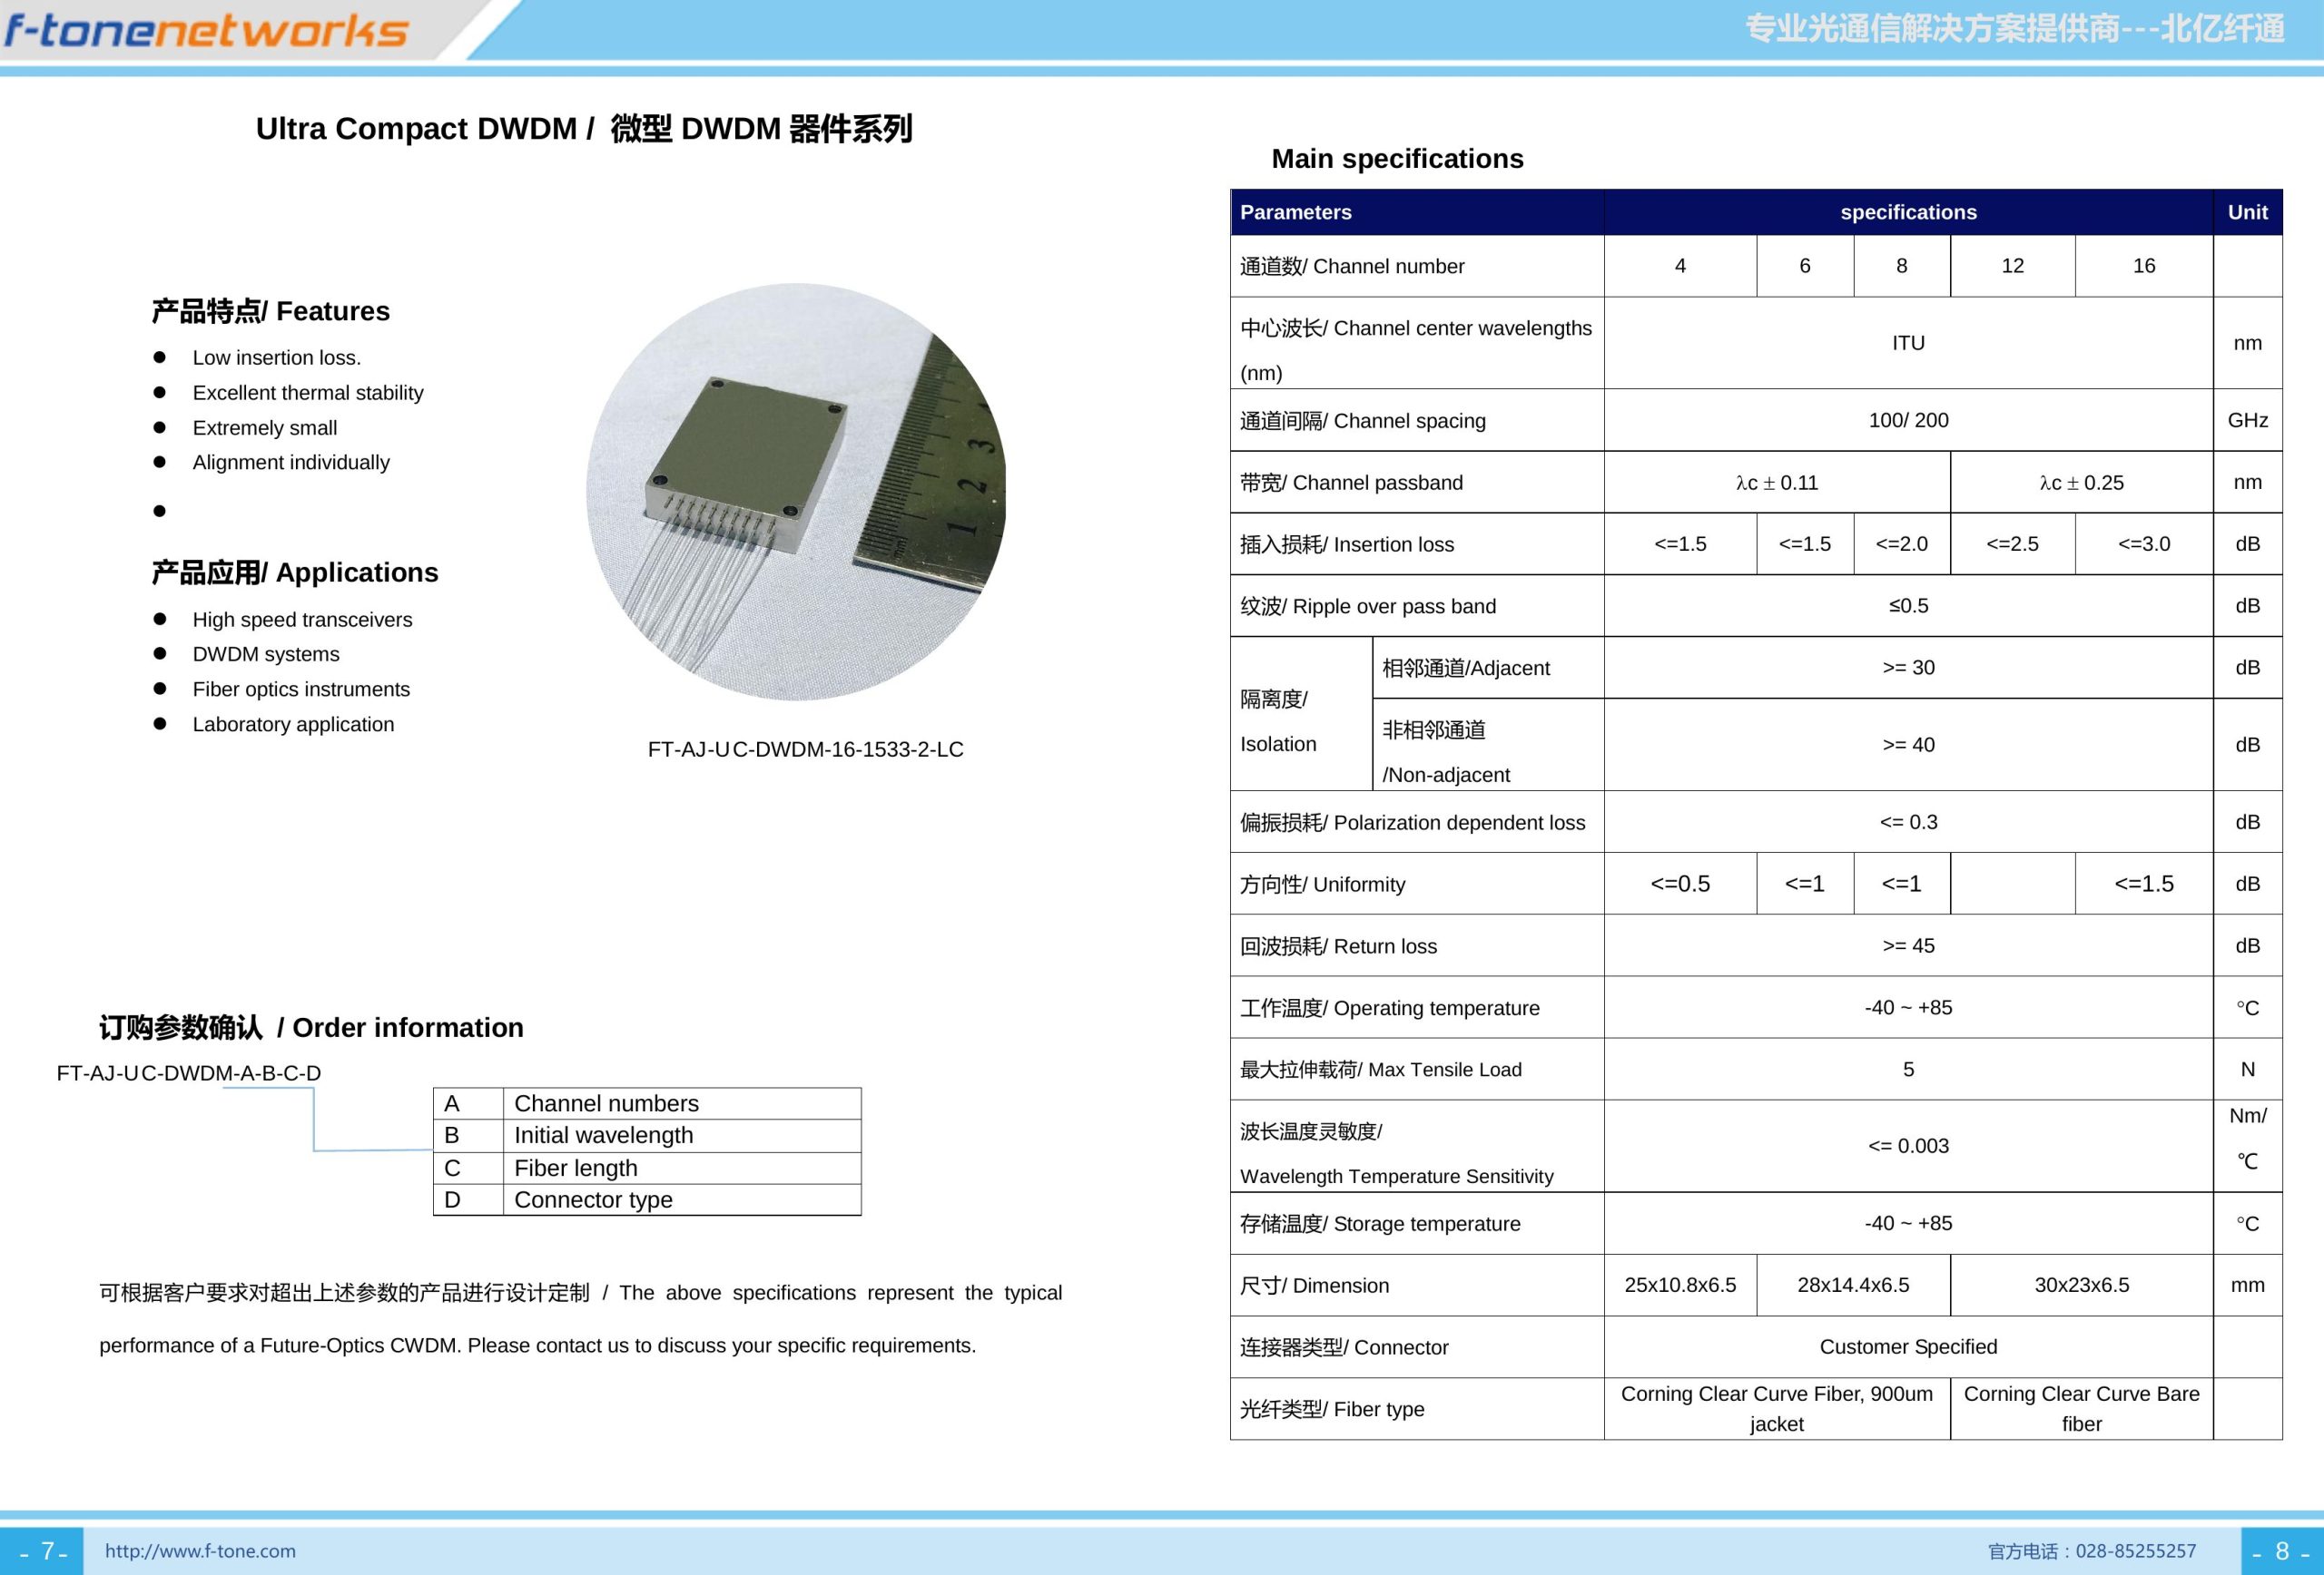Image resolution: width=2324 pixels, height=1575 pixels.
Task: Click the 'Channel number' row label
Action: [x=1417, y=266]
